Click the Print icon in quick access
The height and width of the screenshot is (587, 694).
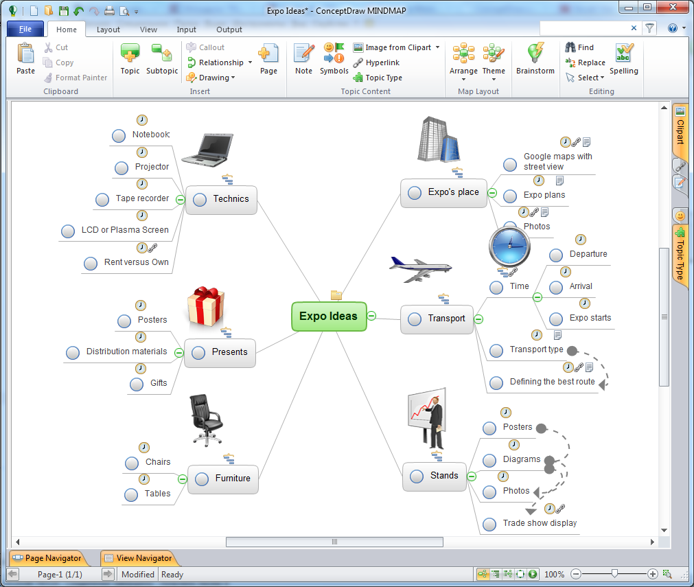pos(109,11)
